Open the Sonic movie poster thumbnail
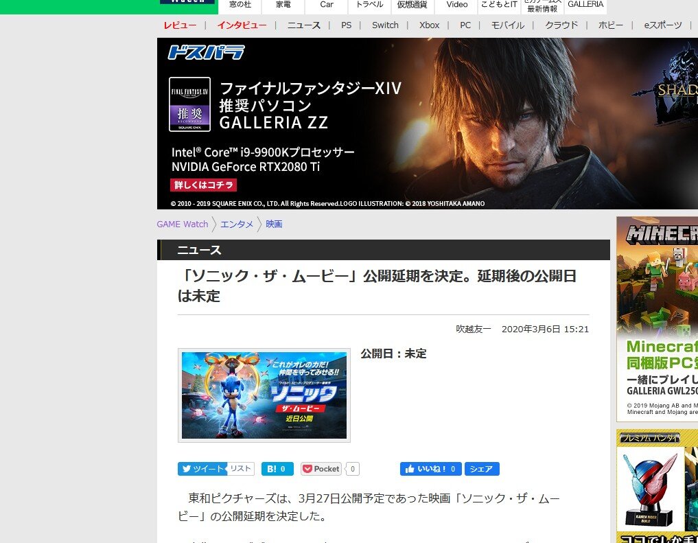This screenshot has width=698, height=543. 264,395
